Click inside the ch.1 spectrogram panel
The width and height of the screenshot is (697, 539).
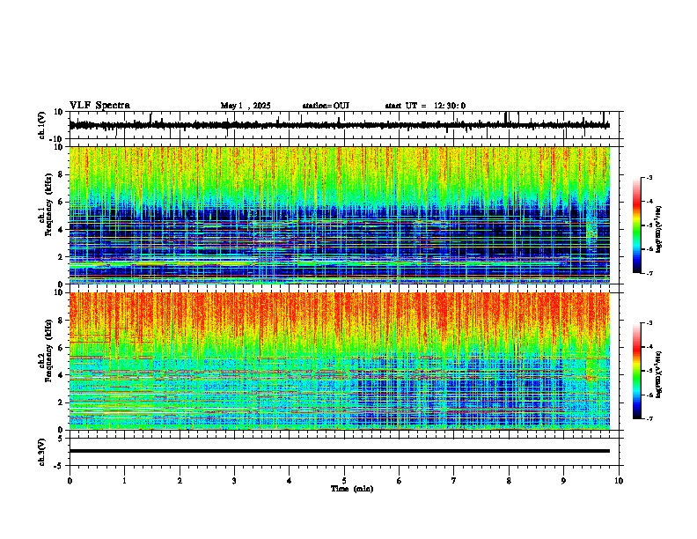click(339, 215)
